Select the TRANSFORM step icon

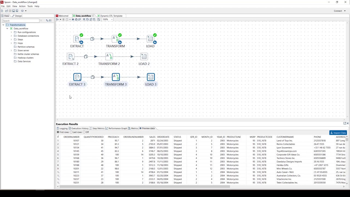(x=116, y=39)
